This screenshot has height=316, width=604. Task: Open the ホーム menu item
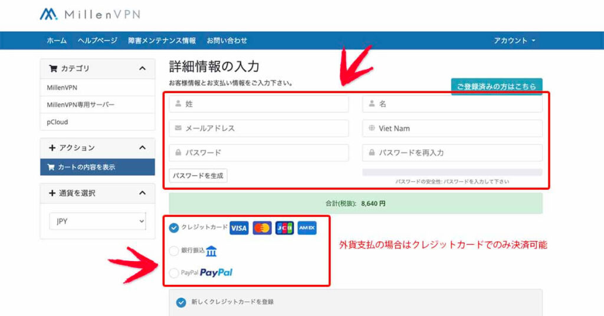(x=57, y=41)
